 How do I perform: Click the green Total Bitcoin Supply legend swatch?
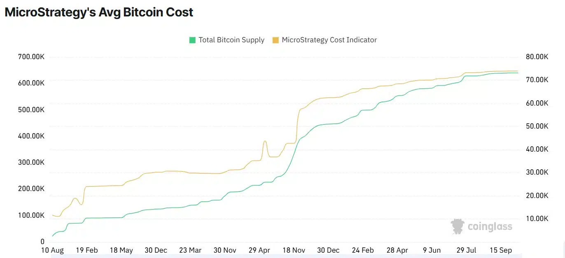point(192,40)
